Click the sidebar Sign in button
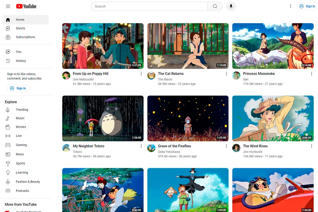Image resolution: width=318 pixels, height=212 pixels. (18, 88)
